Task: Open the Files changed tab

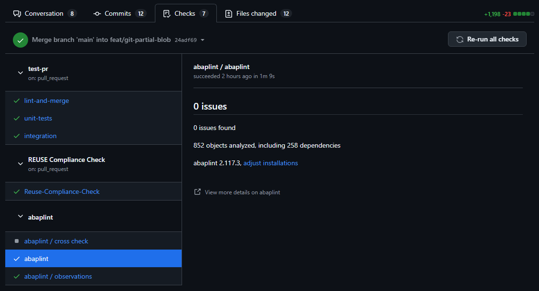Action: click(x=258, y=13)
